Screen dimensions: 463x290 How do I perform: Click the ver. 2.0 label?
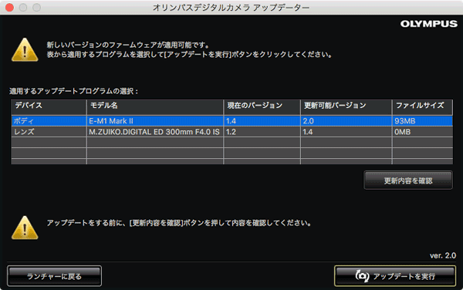(443, 255)
